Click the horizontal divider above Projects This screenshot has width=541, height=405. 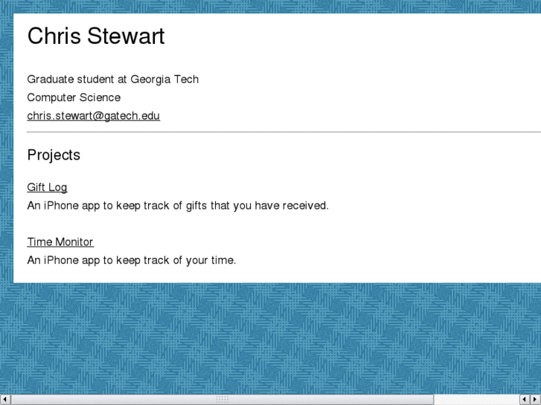point(283,132)
